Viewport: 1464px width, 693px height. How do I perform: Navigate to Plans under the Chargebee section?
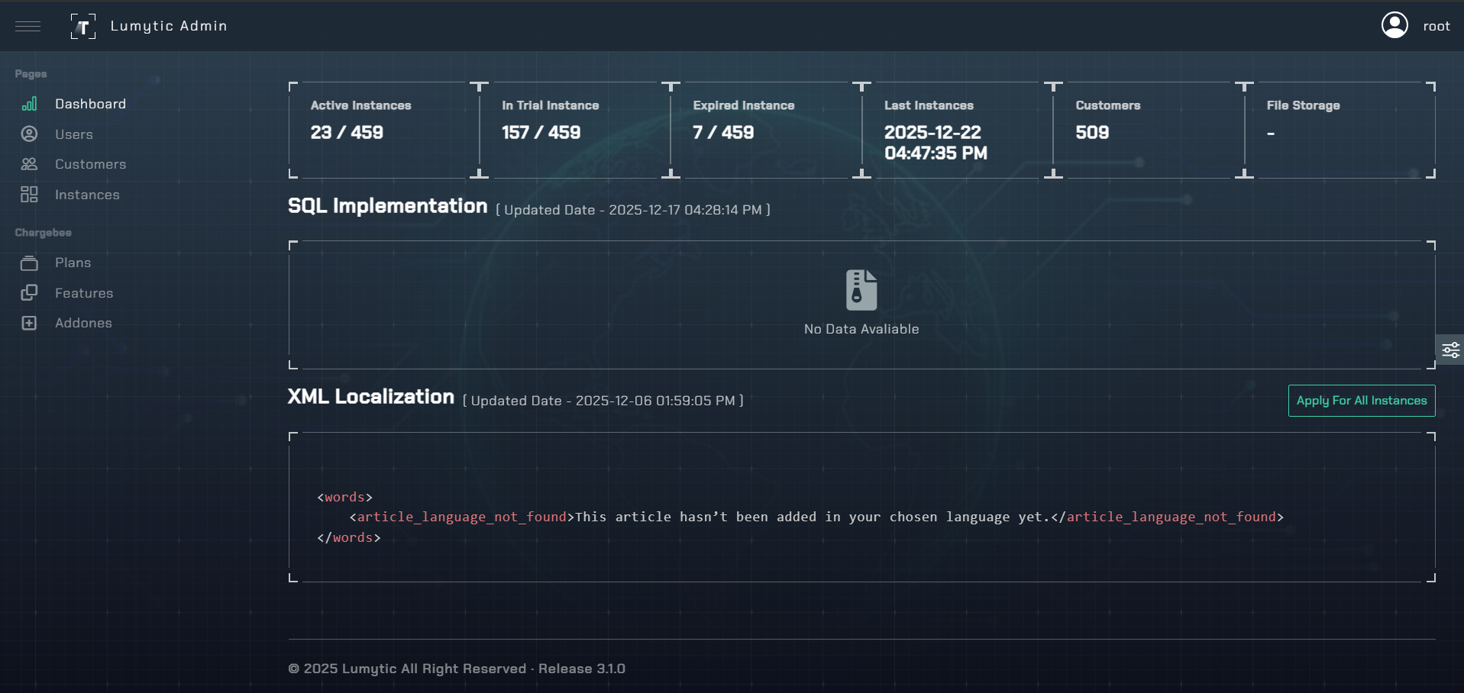[x=73, y=263]
